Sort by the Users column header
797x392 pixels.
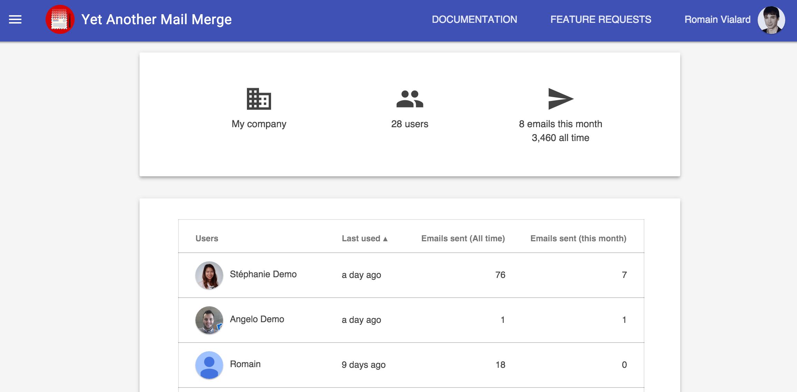[207, 239]
